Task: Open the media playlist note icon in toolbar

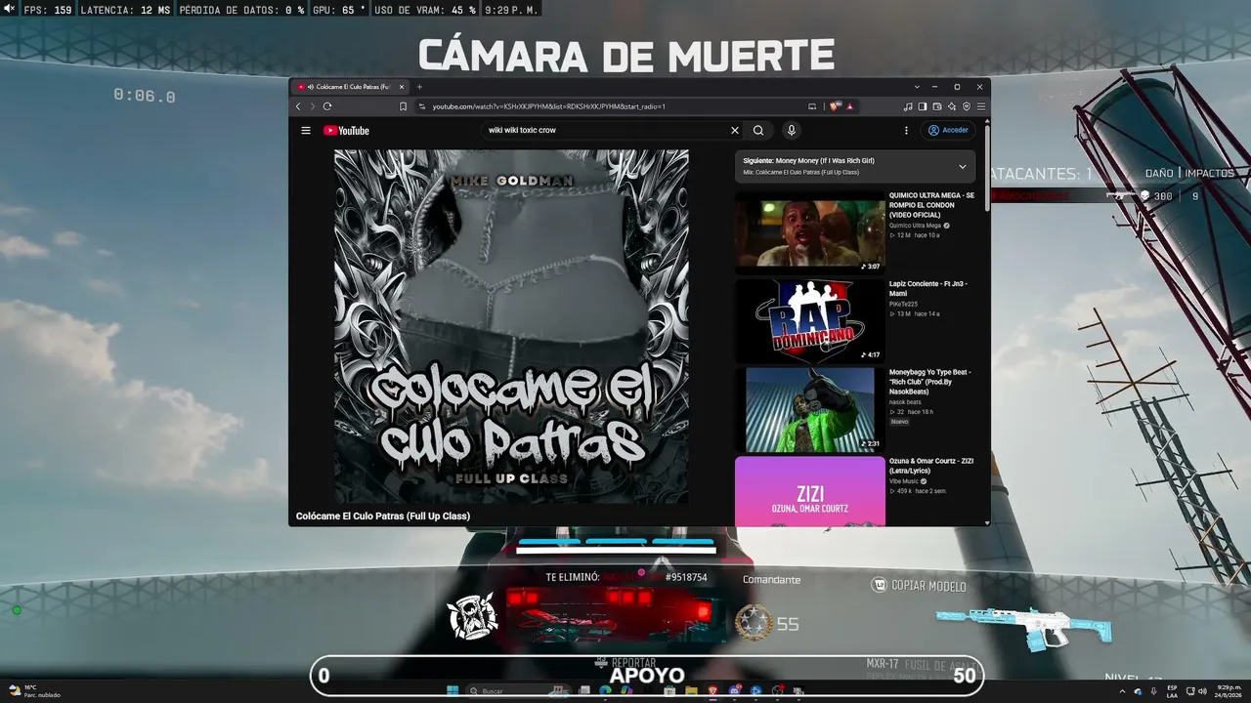Action: [x=908, y=106]
